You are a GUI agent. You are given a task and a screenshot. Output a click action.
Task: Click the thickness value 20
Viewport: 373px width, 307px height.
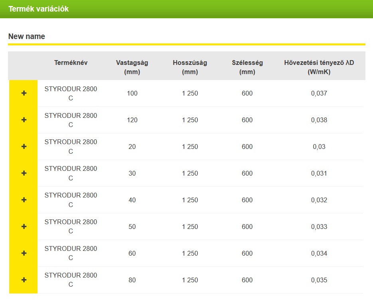(x=132, y=147)
